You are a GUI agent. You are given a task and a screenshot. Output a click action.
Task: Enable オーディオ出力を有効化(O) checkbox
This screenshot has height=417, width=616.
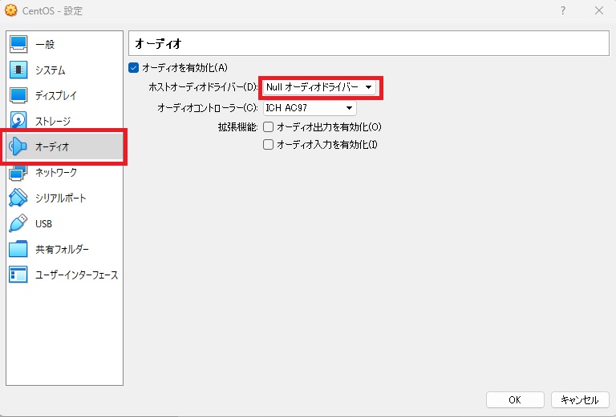(268, 127)
